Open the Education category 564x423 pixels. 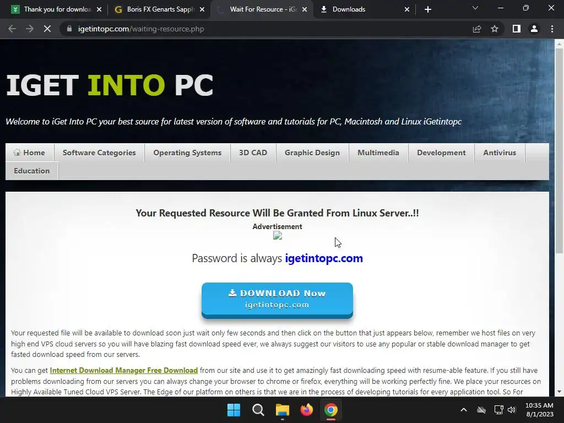tap(31, 171)
